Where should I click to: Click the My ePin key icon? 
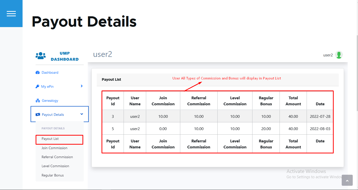coord(38,86)
